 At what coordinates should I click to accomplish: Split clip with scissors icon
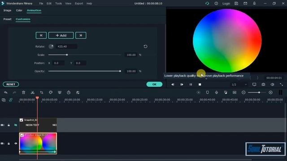[x=33, y=93]
